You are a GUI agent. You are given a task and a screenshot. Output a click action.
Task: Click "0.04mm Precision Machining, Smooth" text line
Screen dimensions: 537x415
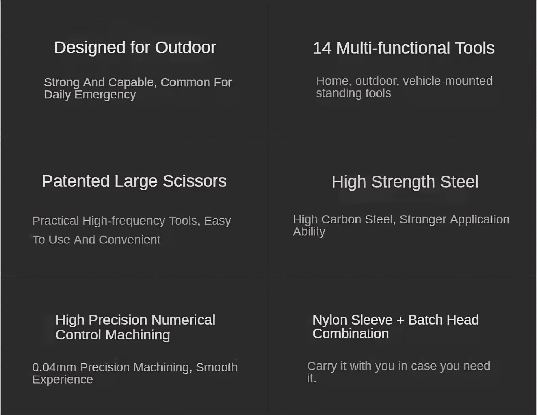[x=135, y=367]
